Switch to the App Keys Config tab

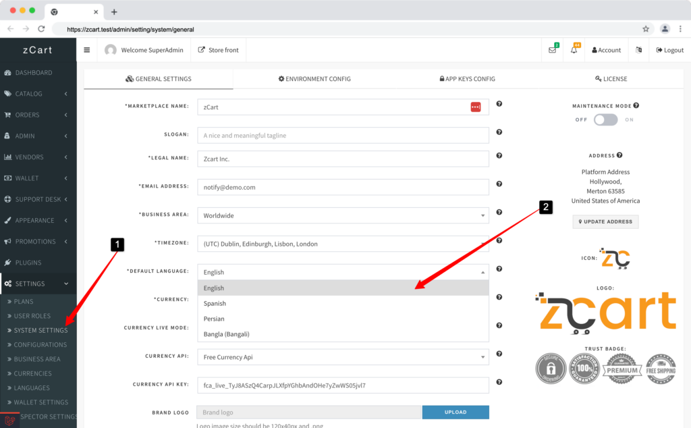(x=467, y=79)
